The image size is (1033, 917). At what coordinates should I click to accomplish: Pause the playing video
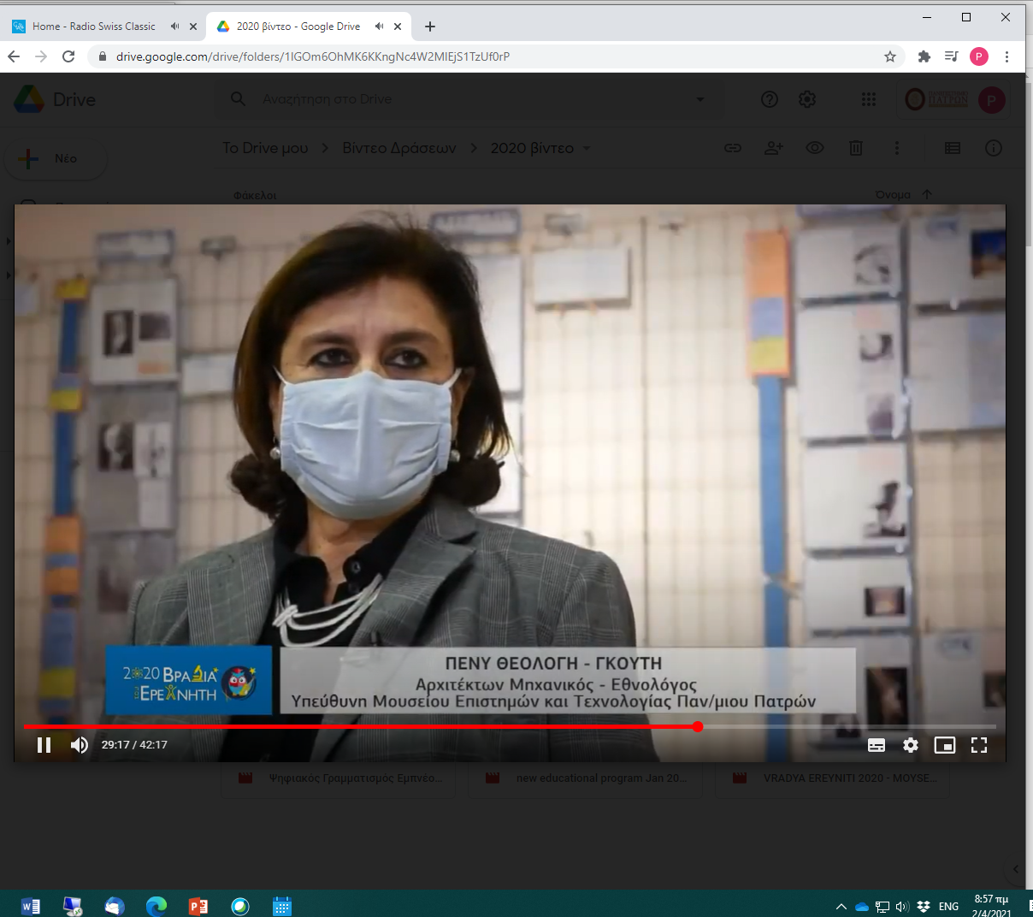pyautogui.click(x=44, y=745)
